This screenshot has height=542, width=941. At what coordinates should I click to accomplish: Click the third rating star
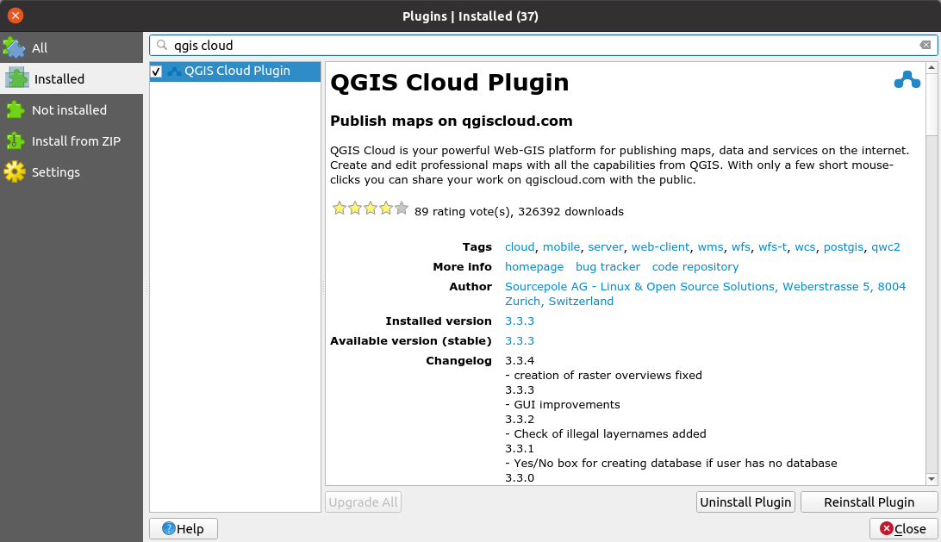(x=371, y=209)
